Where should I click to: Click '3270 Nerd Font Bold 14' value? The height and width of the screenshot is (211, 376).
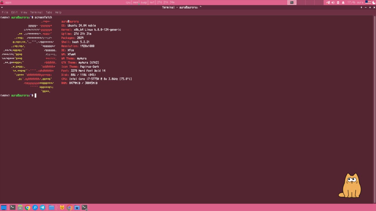(x=88, y=71)
